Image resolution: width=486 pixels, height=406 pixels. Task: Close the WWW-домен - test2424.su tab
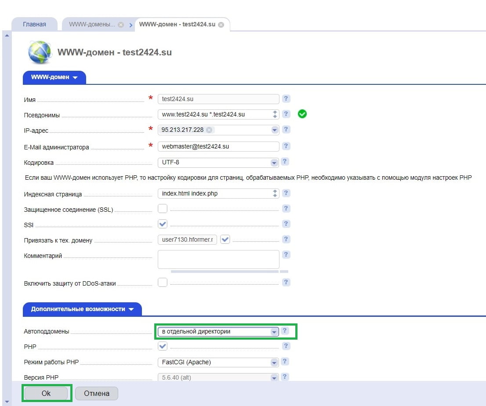pyautogui.click(x=221, y=25)
